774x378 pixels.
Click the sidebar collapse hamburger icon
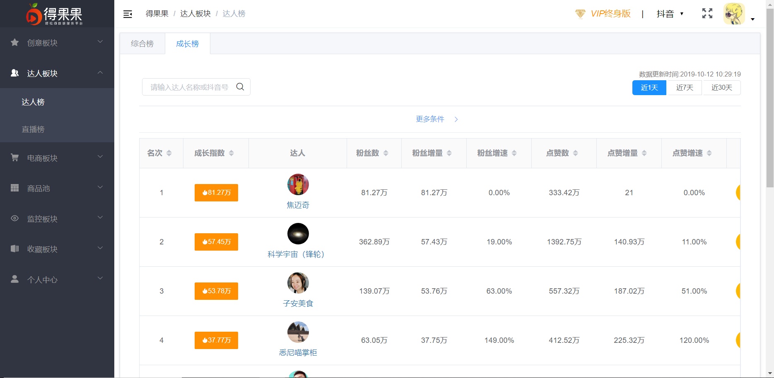click(128, 14)
